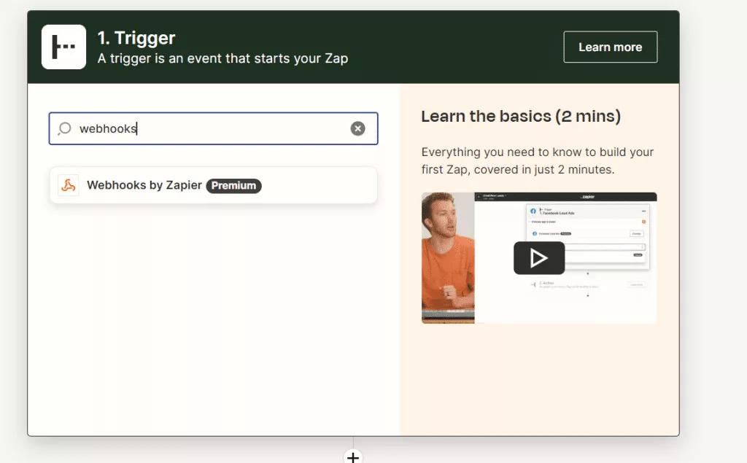
Task: Click the magnifier search icon
Action: [x=64, y=128]
